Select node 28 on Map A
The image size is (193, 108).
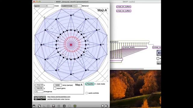point(41,45)
